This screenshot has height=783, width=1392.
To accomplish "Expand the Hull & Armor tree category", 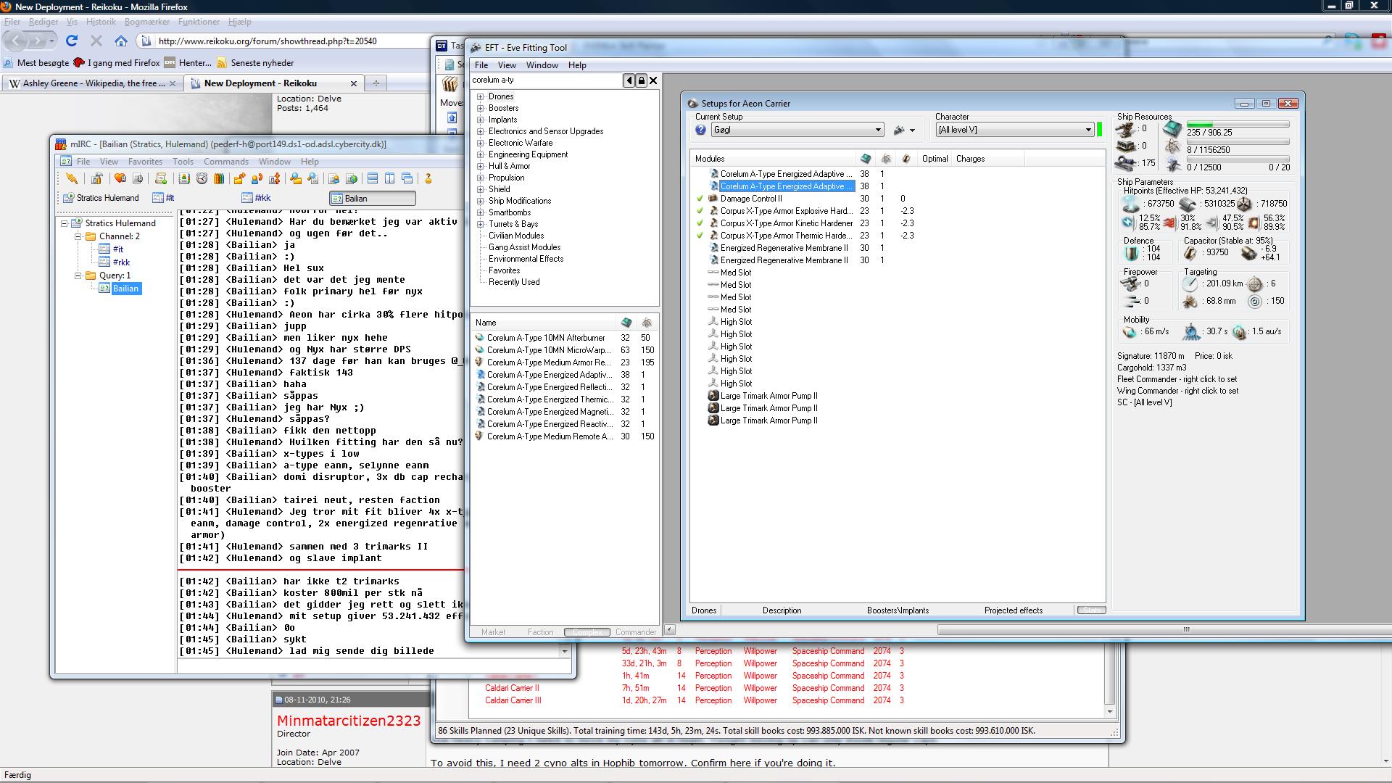I will [x=480, y=166].
